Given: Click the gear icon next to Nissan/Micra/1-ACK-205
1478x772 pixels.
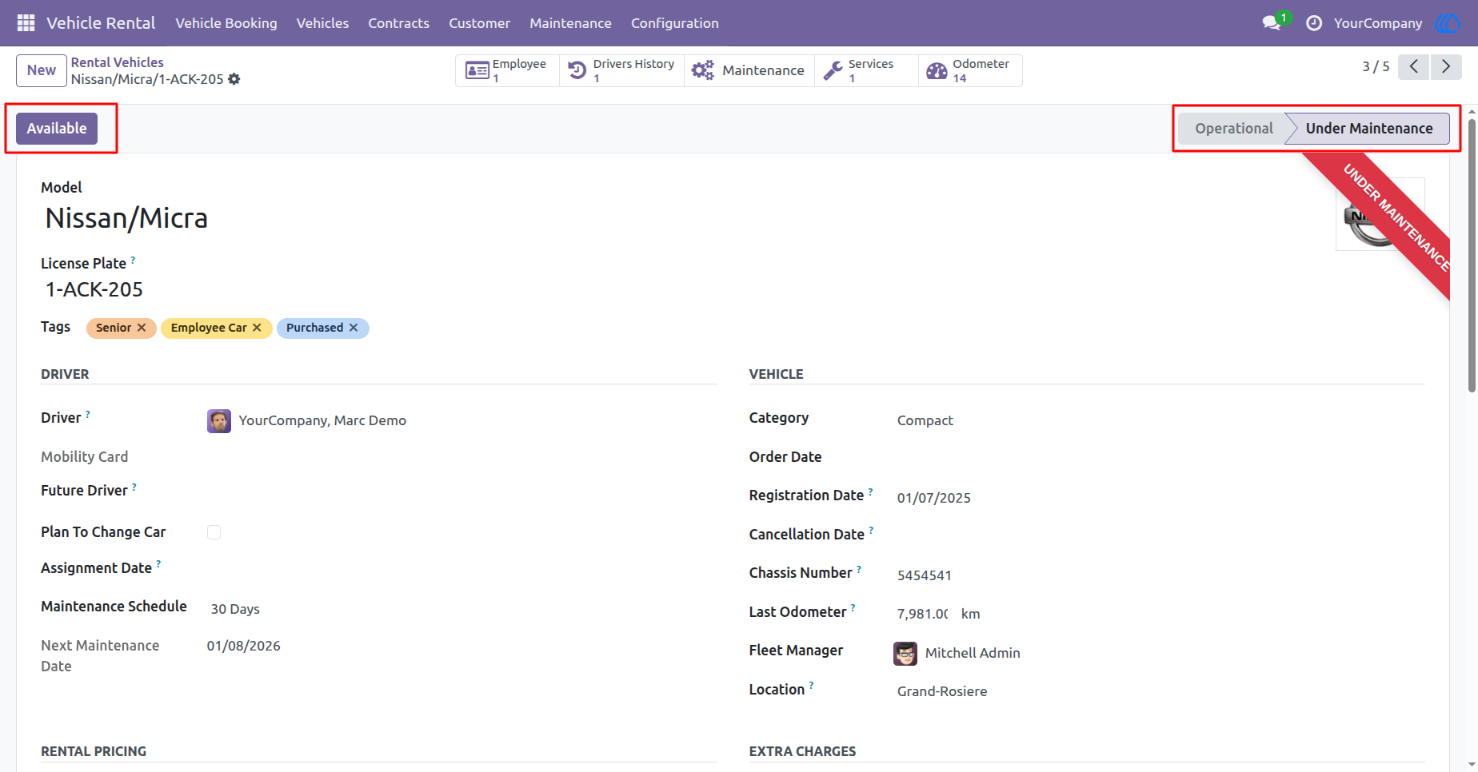Looking at the screenshot, I should [x=234, y=79].
